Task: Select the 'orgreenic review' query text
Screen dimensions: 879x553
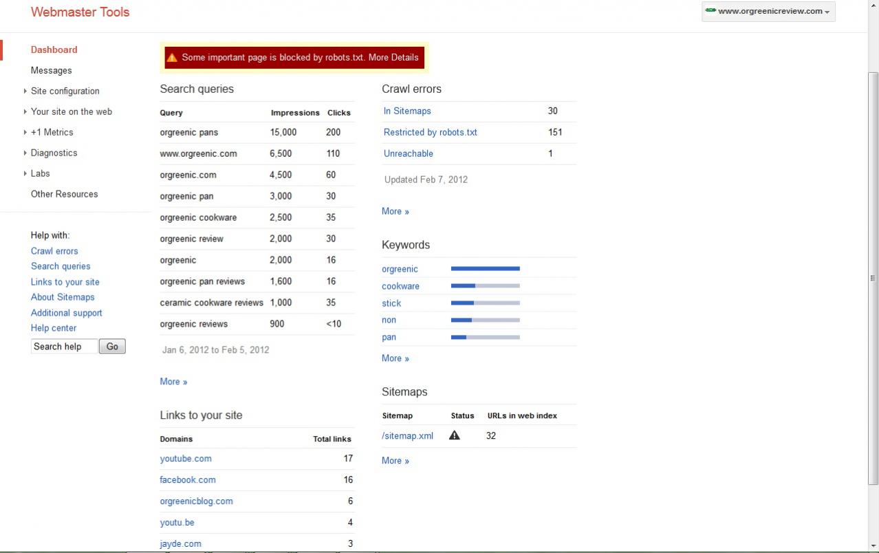Action: [192, 239]
